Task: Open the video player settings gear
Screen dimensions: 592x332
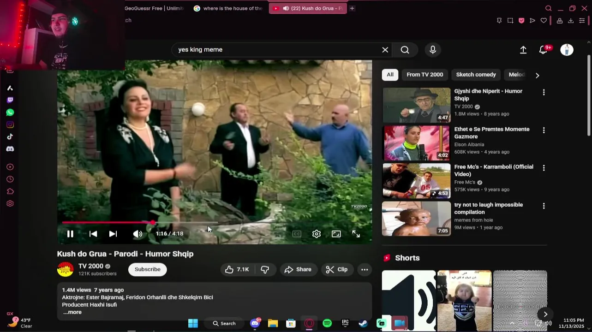Action: [x=317, y=234]
